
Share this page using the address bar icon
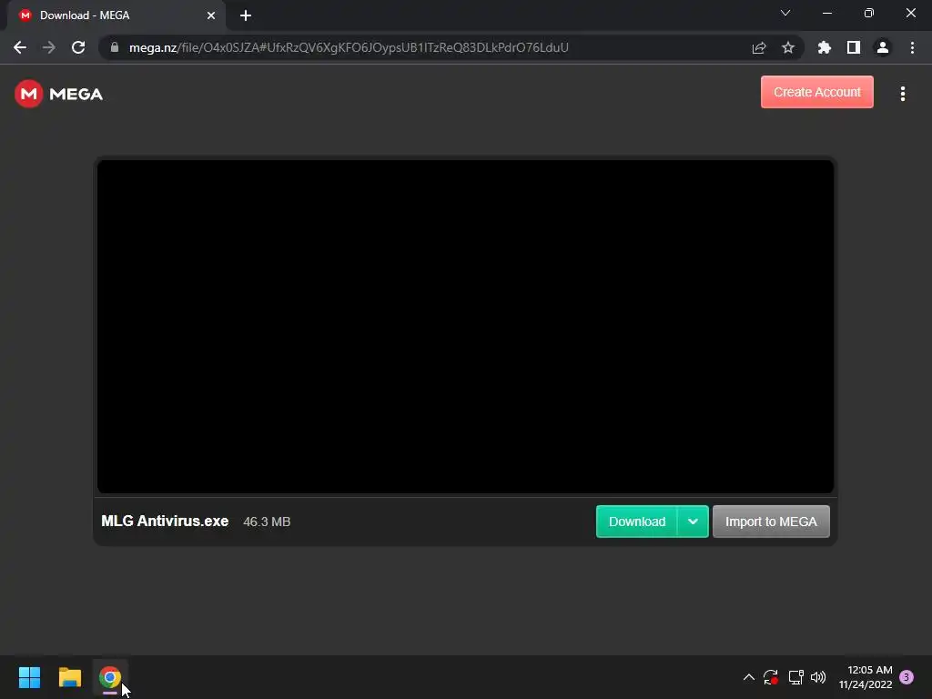tap(759, 47)
